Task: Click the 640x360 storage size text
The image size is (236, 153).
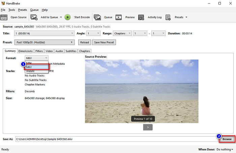Action: tap(45, 98)
